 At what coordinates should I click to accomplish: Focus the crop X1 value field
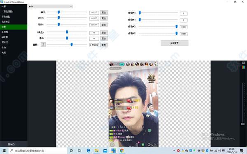coord(184,14)
